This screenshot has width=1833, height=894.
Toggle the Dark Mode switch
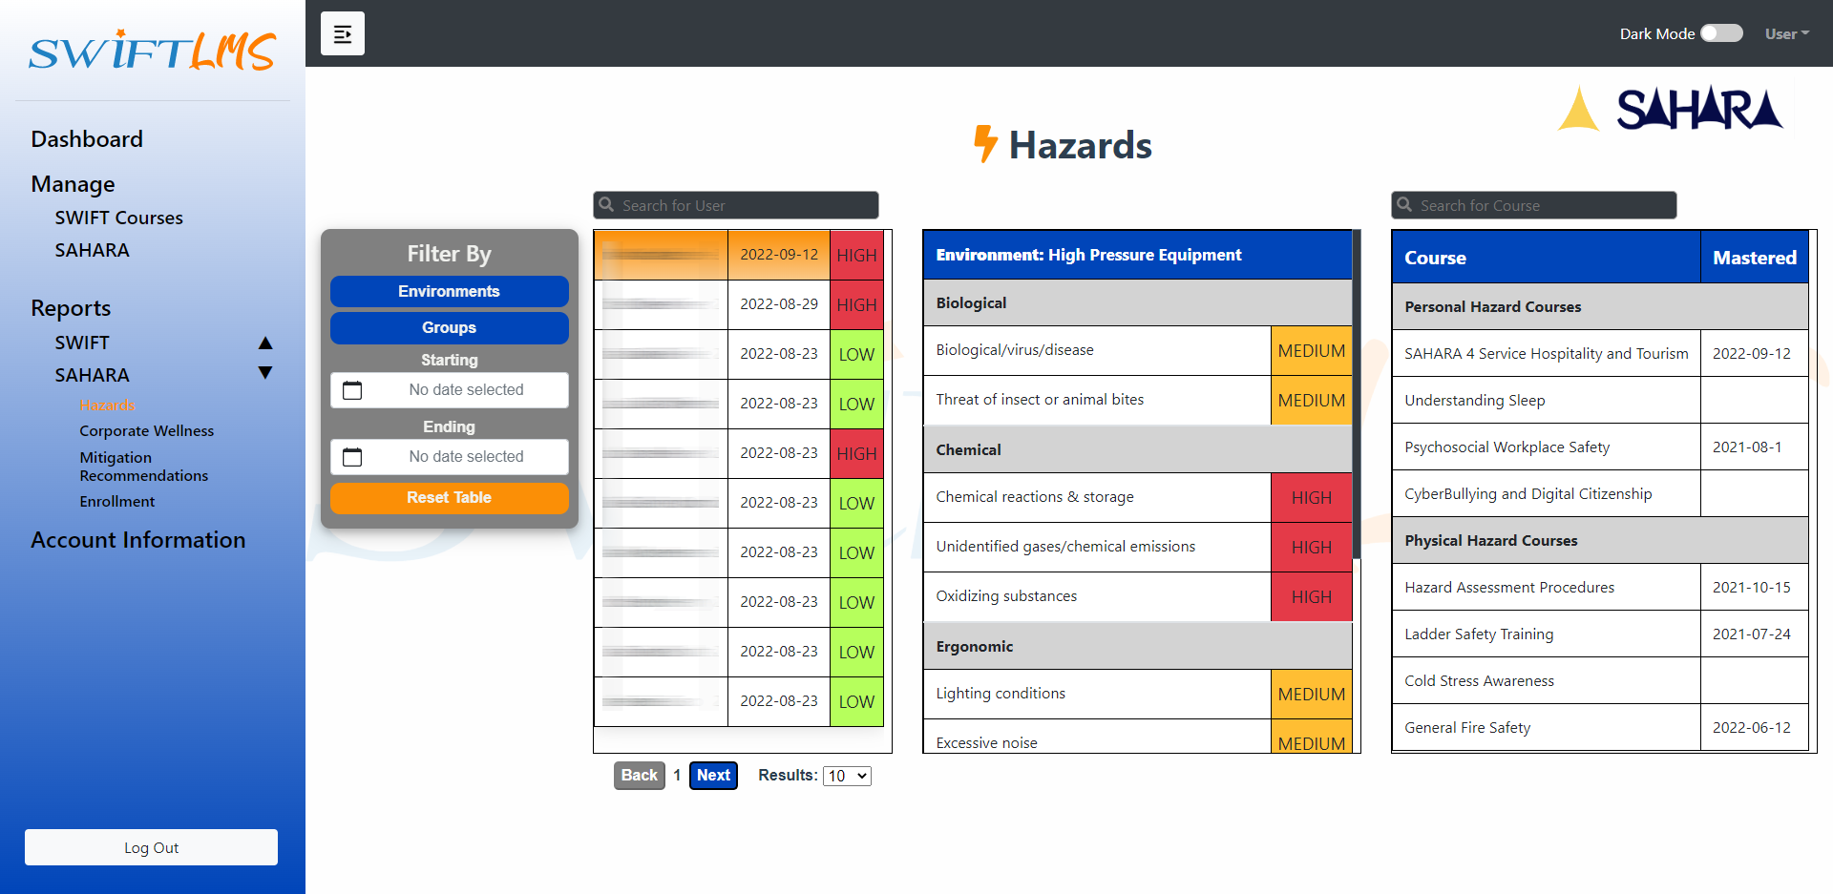[1721, 33]
